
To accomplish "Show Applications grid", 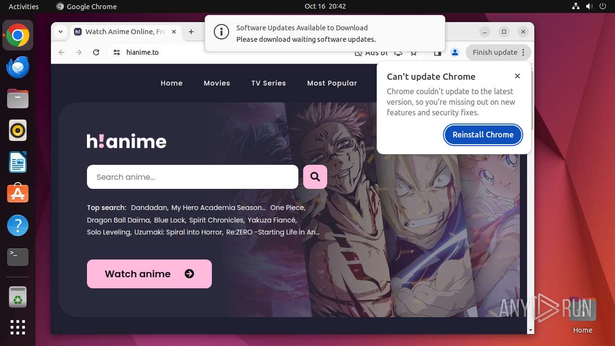I will [x=18, y=327].
